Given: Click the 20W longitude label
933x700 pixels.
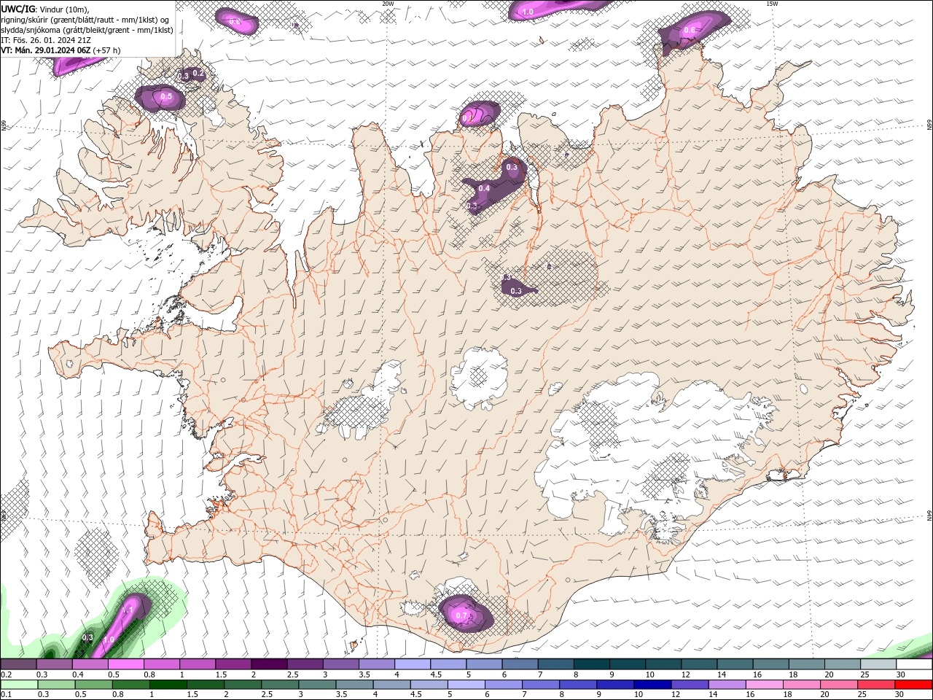Looking at the screenshot, I should click(388, 4).
